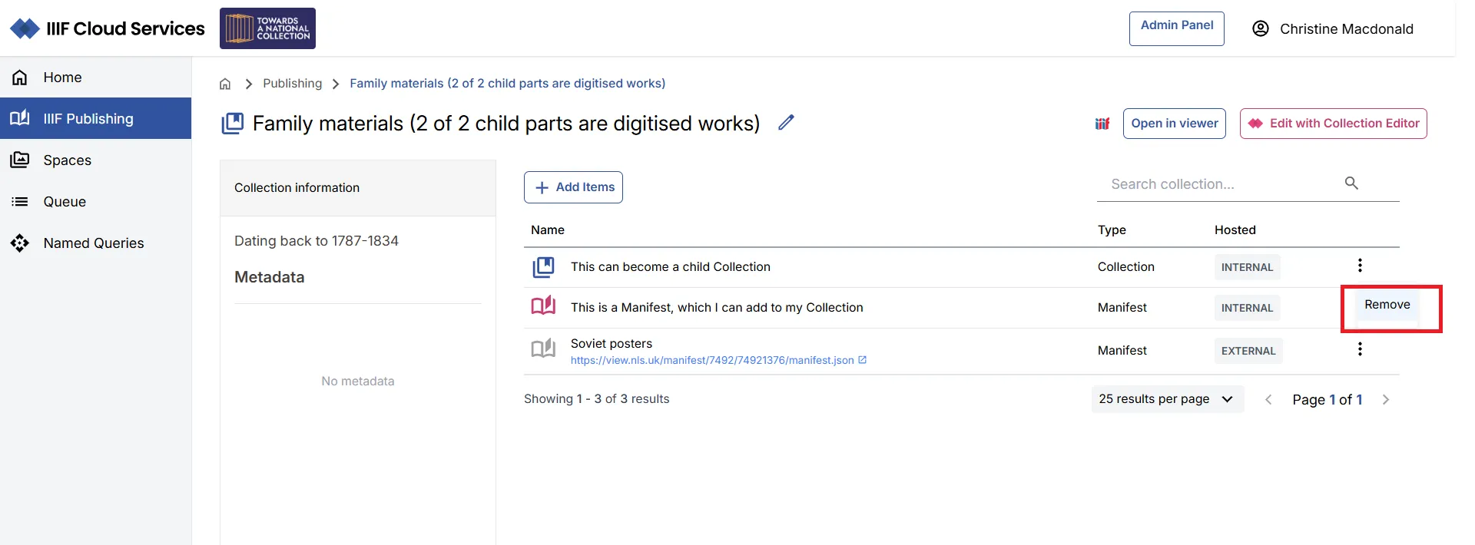The image size is (1475, 545).
Task: Click the Search collection input field
Action: [x=1221, y=184]
